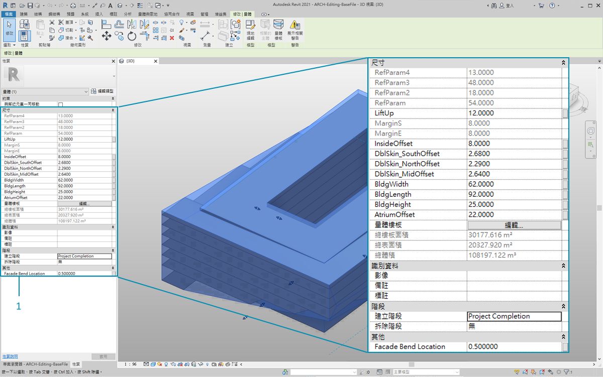Image resolution: width=603 pixels, height=377 pixels.
Task: Switch to the 建築 ribbon tab
Action: coord(24,15)
